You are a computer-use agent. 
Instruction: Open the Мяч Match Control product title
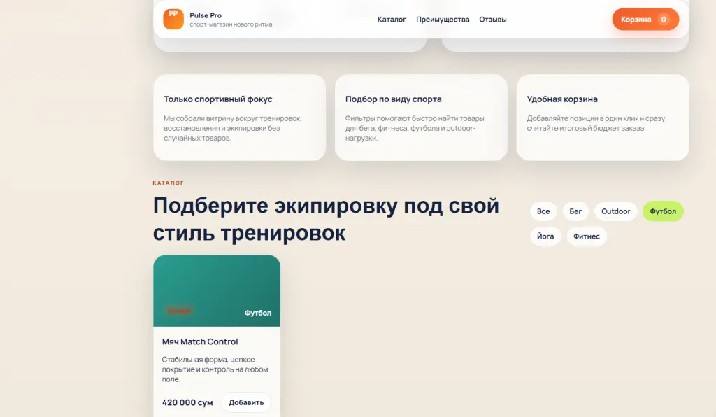pos(200,341)
